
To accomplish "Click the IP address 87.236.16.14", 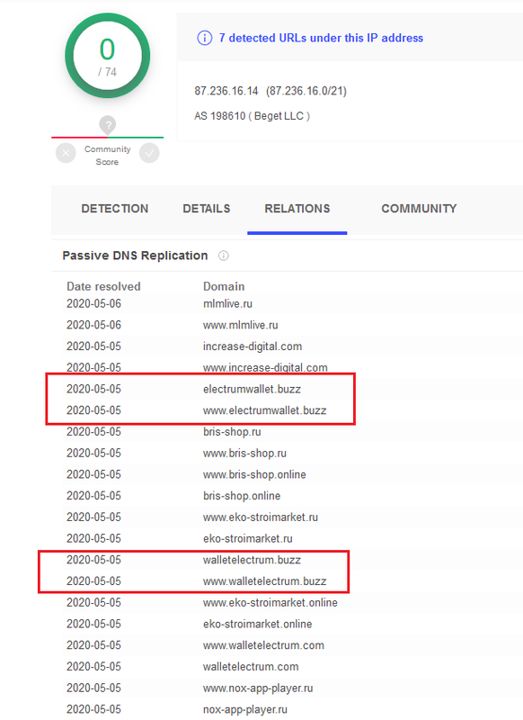I will [x=226, y=91].
